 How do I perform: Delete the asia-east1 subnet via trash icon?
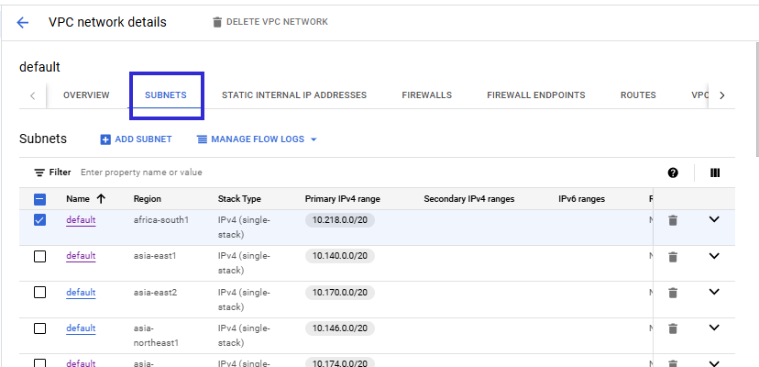672,257
